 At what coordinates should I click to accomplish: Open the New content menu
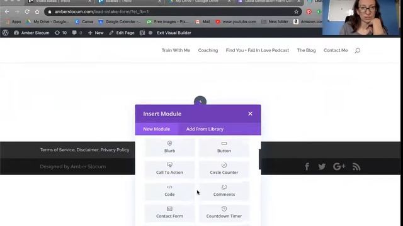(96, 33)
